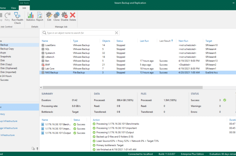This screenshot has height=156, width=236.
Task: Click the vdbench job gear icon
Action: 43,57
